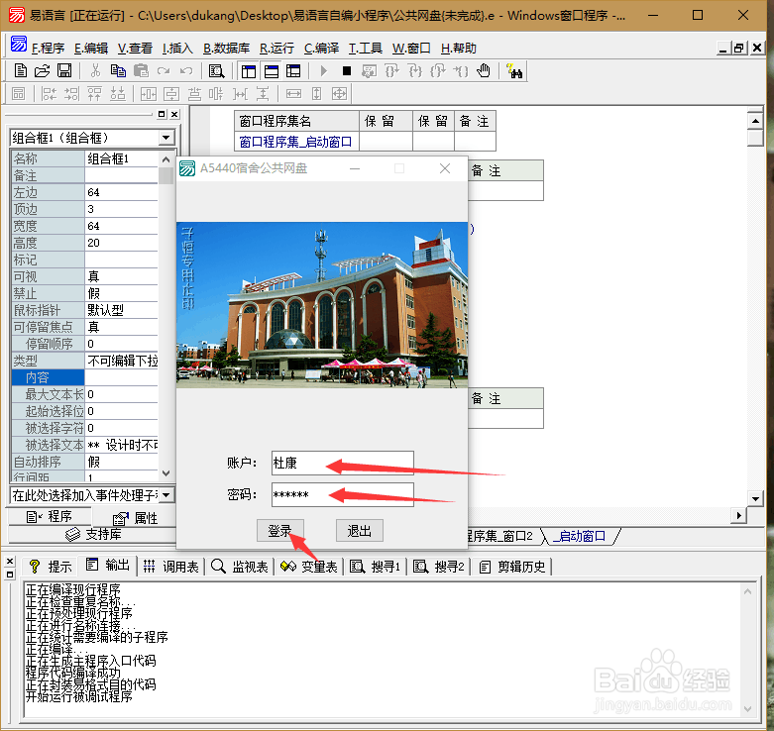Click the 密码 password input field
Image resolution: width=774 pixels, height=731 pixels.
(343, 494)
